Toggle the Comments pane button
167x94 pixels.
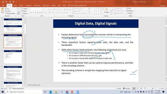[127, 89]
